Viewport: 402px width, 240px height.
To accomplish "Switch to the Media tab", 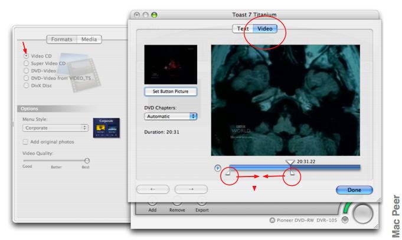I will point(89,39).
